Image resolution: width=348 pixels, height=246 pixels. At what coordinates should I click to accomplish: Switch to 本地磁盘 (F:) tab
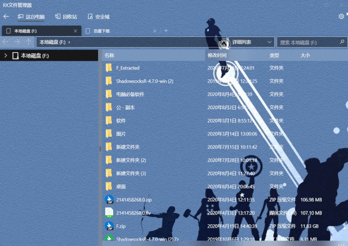click(41, 31)
